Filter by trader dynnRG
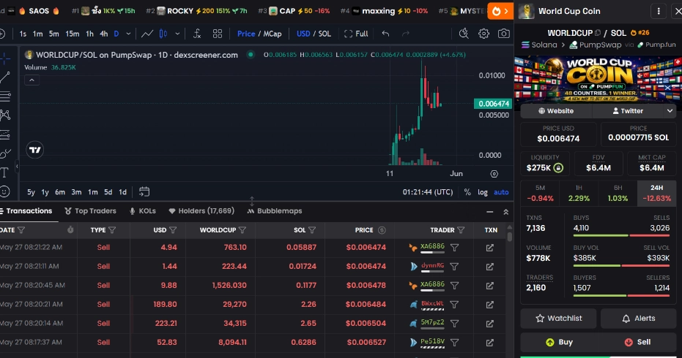This screenshot has width=682, height=358. [x=454, y=267]
